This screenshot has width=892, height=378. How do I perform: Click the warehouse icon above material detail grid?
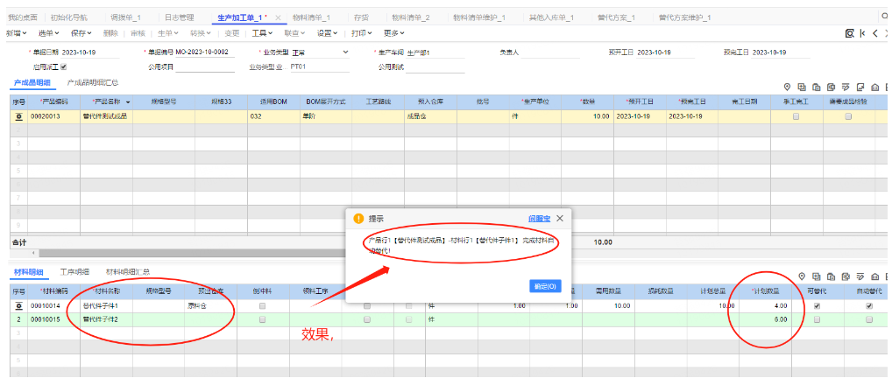pos(875,276)
